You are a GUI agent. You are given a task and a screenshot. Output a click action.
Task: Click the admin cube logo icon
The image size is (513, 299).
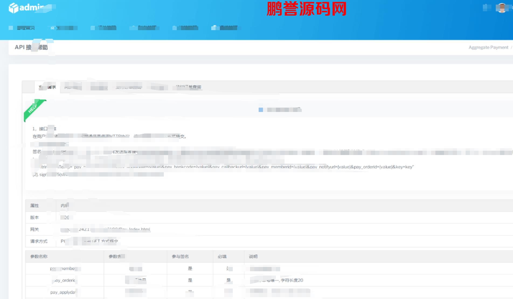tap(13, 8)
